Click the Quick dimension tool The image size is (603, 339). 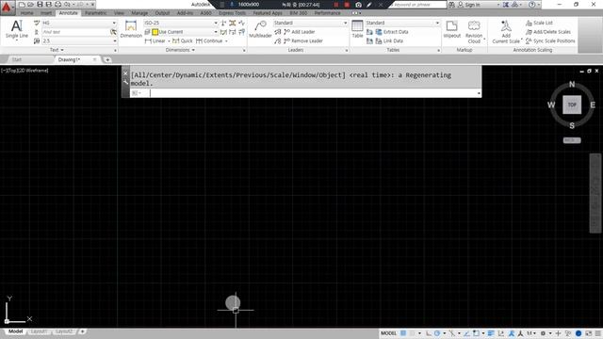(x=182, y=40)
